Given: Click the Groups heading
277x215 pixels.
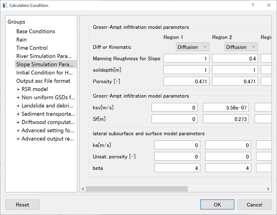Looking at the screenshot, I should pyautogui.click(x=16, y=22).
